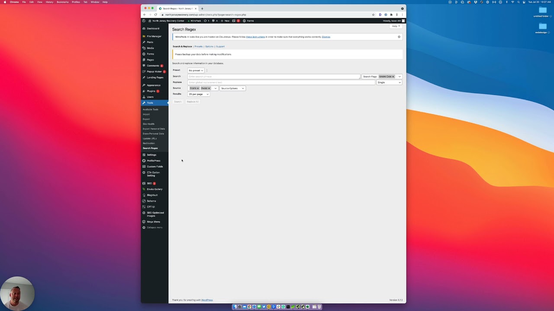
Task: Open Redirection submenu item
Action: point(148,143)
